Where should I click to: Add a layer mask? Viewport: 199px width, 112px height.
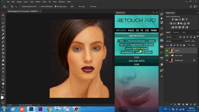coord(179,105)
